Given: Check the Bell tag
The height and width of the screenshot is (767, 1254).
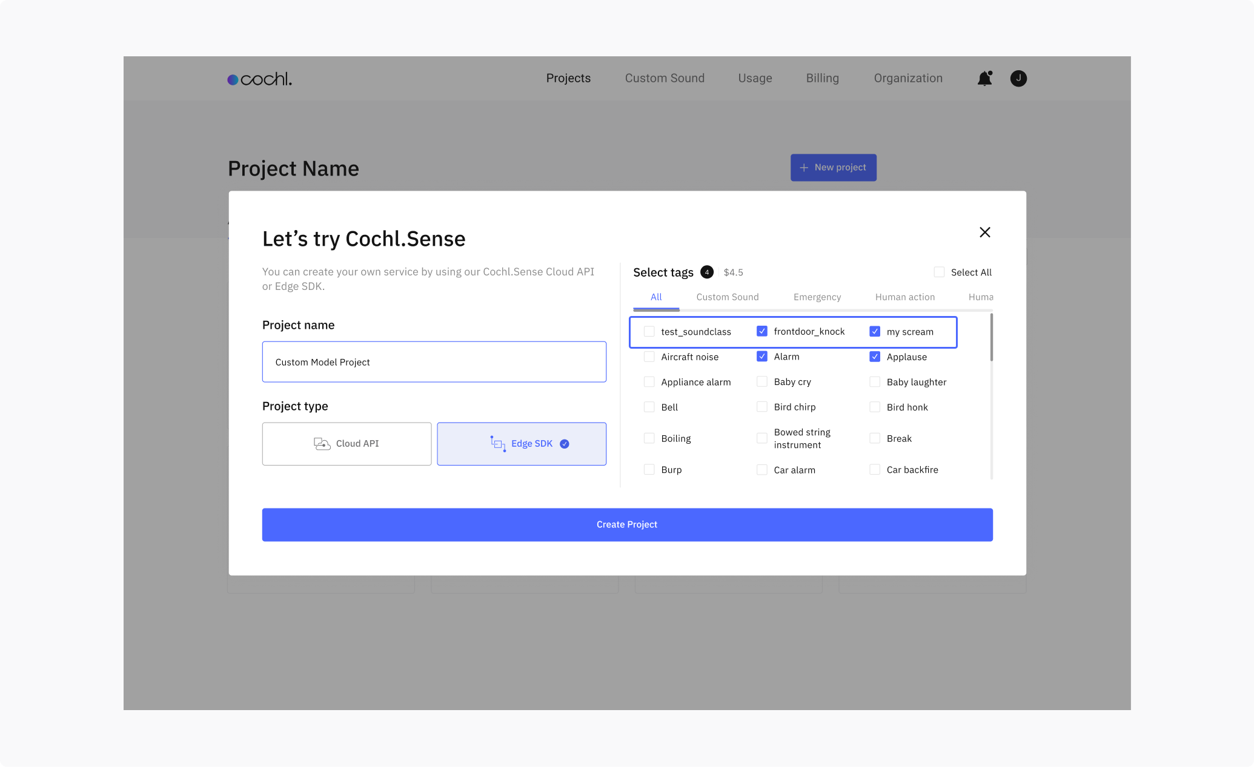Looking at the screenshot, I should point(649,407).
